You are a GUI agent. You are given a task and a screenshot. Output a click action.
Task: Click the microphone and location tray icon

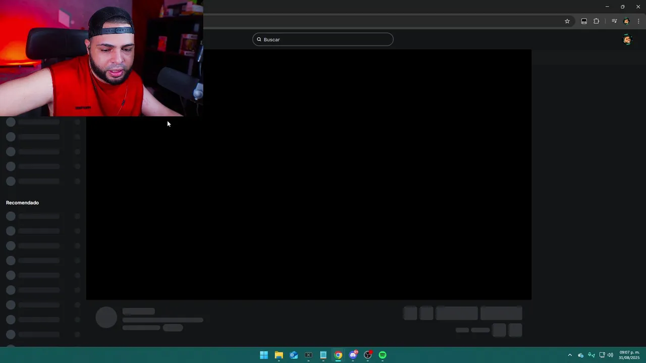591,355
